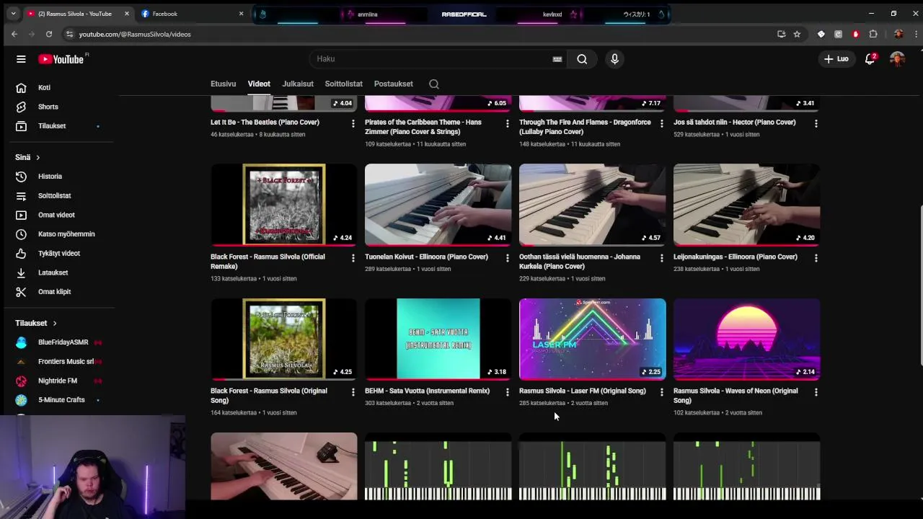Play the Laser FM thumbnail video
The image size is (923, 519).
click(592, 339)
